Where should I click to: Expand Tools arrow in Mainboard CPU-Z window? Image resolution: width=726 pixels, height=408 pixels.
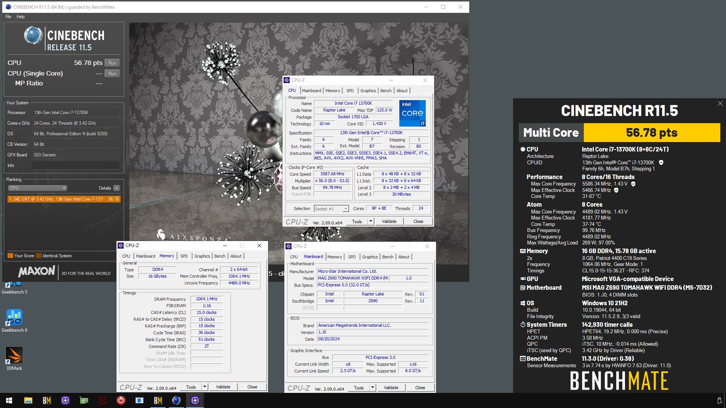pyautogui.click(x=372, y=388)
